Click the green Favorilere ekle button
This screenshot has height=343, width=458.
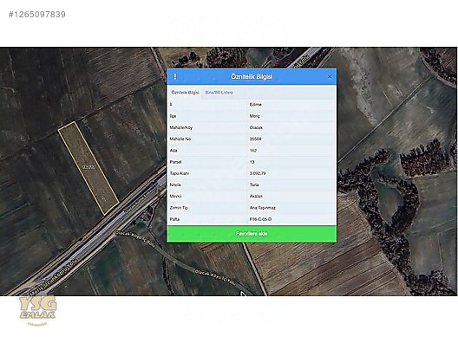[252, 234]
